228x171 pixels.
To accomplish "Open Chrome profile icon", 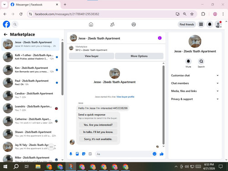I will 215,14.
